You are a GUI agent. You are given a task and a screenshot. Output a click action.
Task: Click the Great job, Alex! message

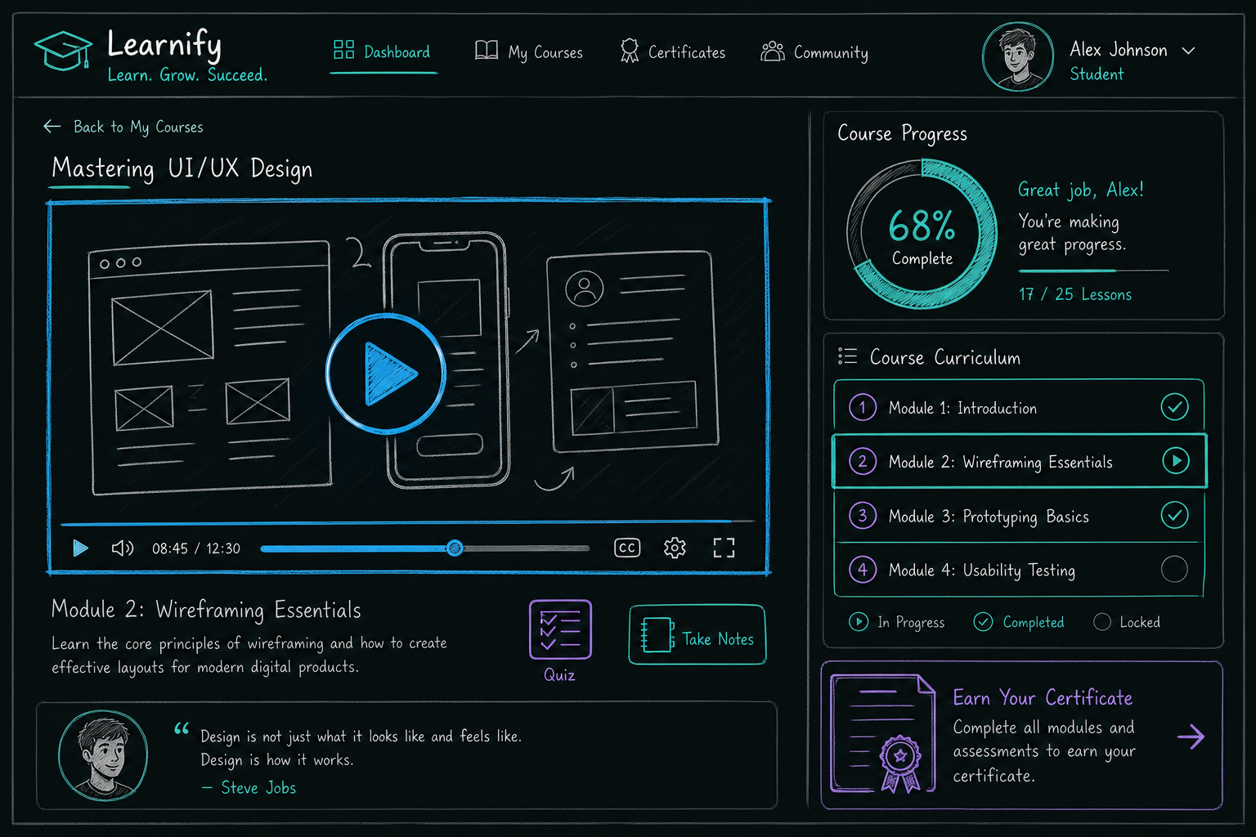click(1080, 190)
